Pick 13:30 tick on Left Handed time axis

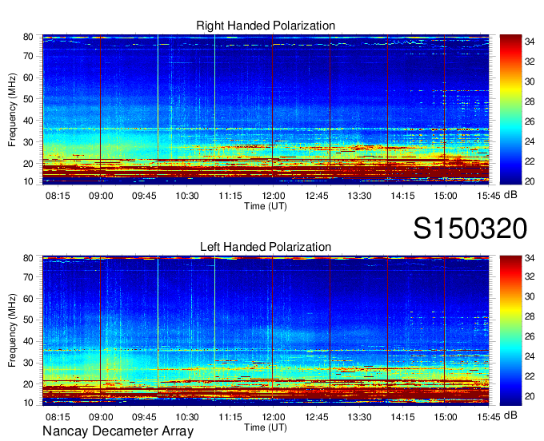[x=359, y=417]
